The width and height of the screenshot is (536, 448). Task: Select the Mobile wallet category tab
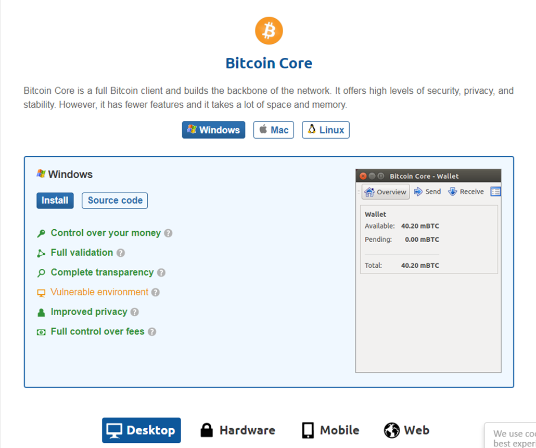[x=330, y=430]
